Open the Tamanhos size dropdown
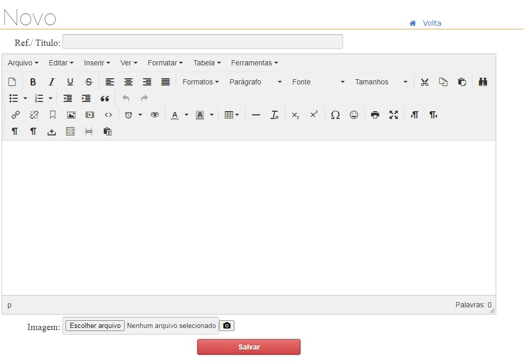Viewport: 524px width, 364px height. [381, 82]
